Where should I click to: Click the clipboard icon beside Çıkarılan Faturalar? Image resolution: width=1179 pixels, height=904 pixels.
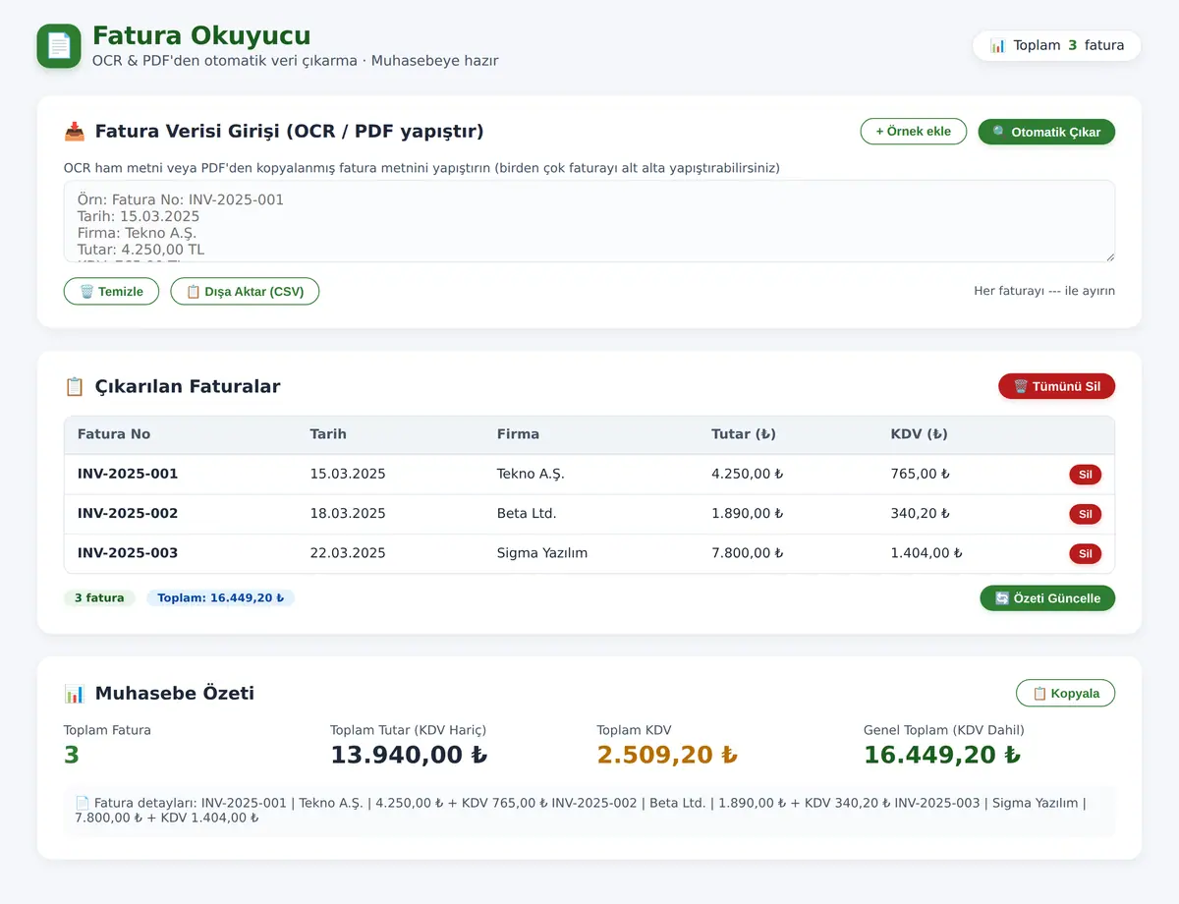coord(75,386)
